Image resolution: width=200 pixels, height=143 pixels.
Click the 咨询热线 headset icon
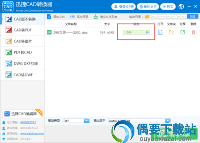click(4, 128)
